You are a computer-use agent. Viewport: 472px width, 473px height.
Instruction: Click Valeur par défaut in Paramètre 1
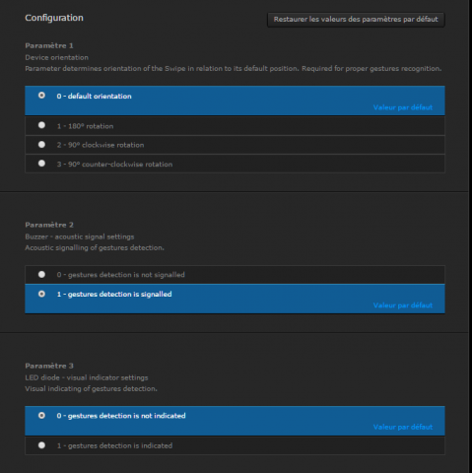click(x=403, y=107)
